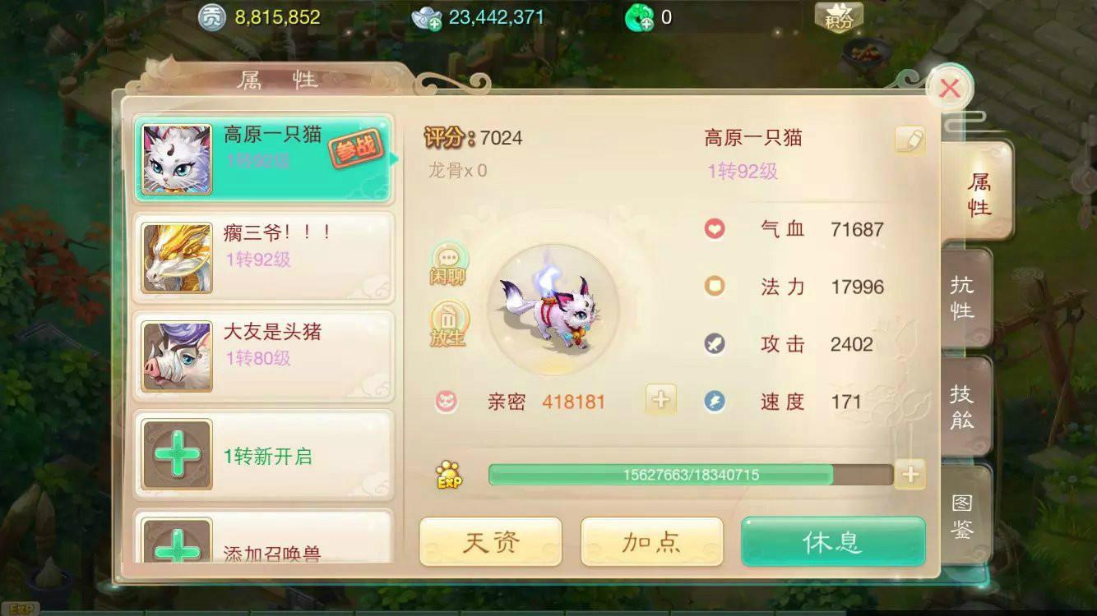Click the 天资 aptitude button
This screenshot has width=1097, height=616.
(x=491, y=542)
